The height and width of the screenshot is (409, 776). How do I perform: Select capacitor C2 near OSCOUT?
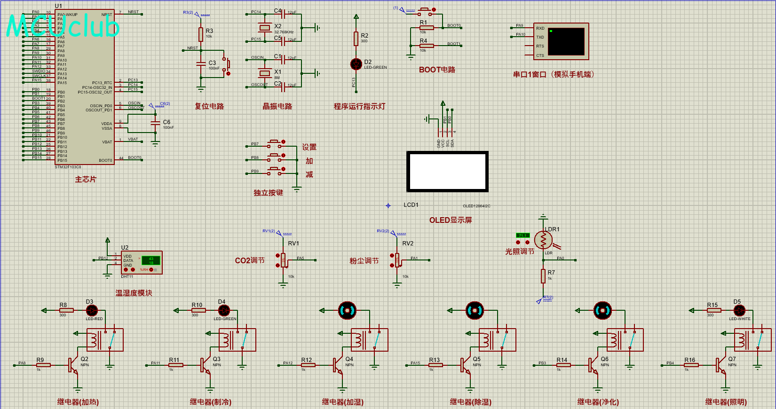coord(283,87)
